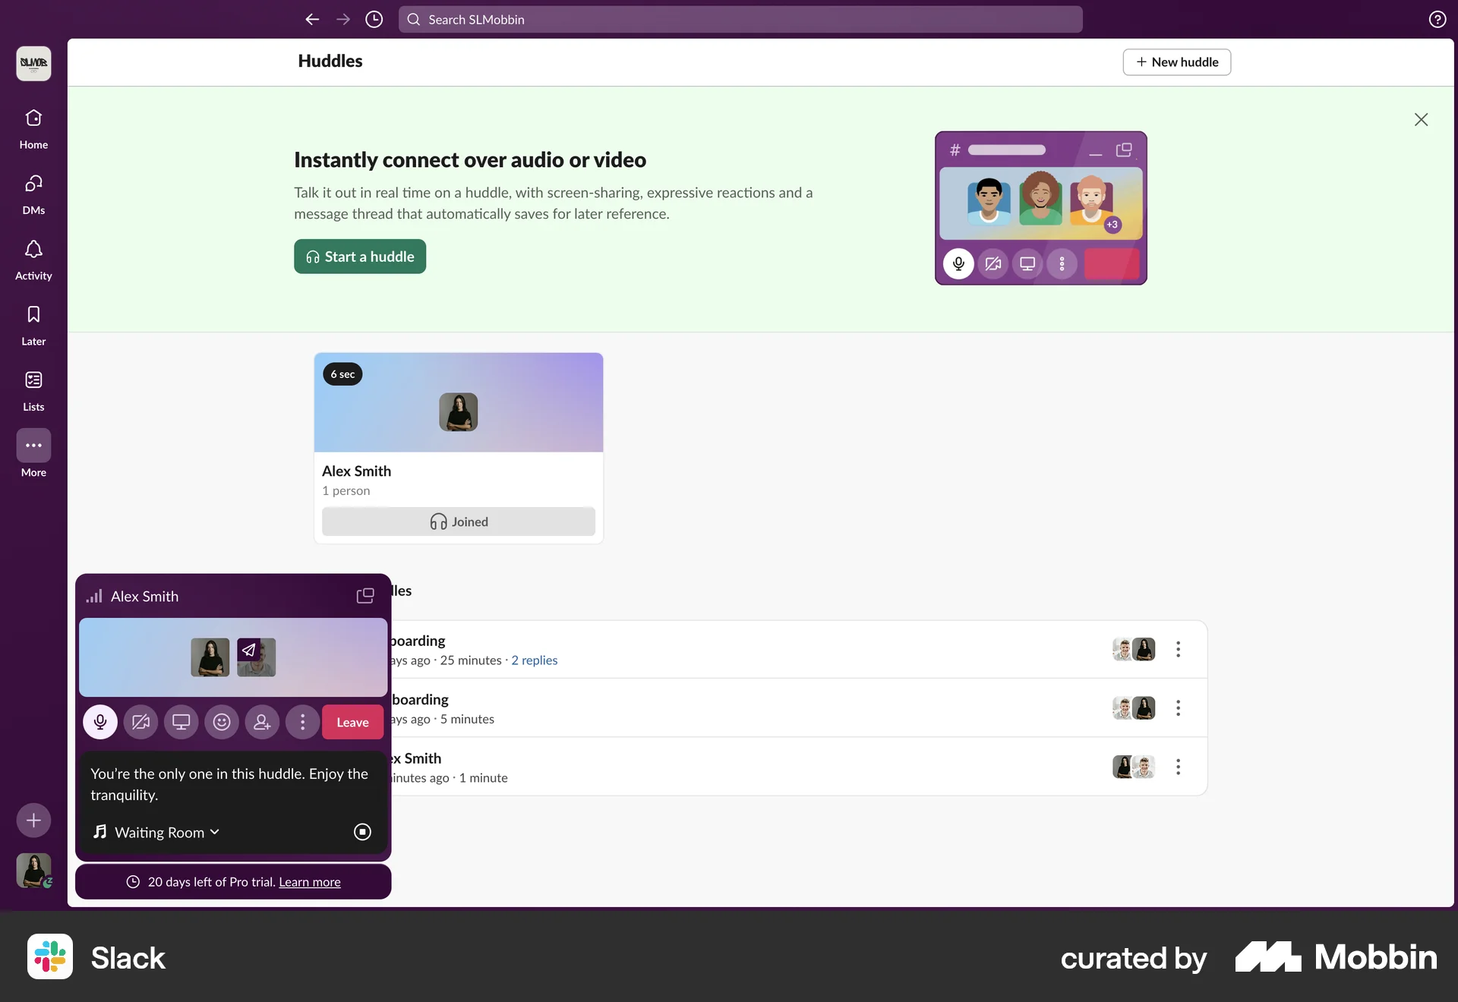Click the Search SLMobbin field

click(x=739, y=19)
